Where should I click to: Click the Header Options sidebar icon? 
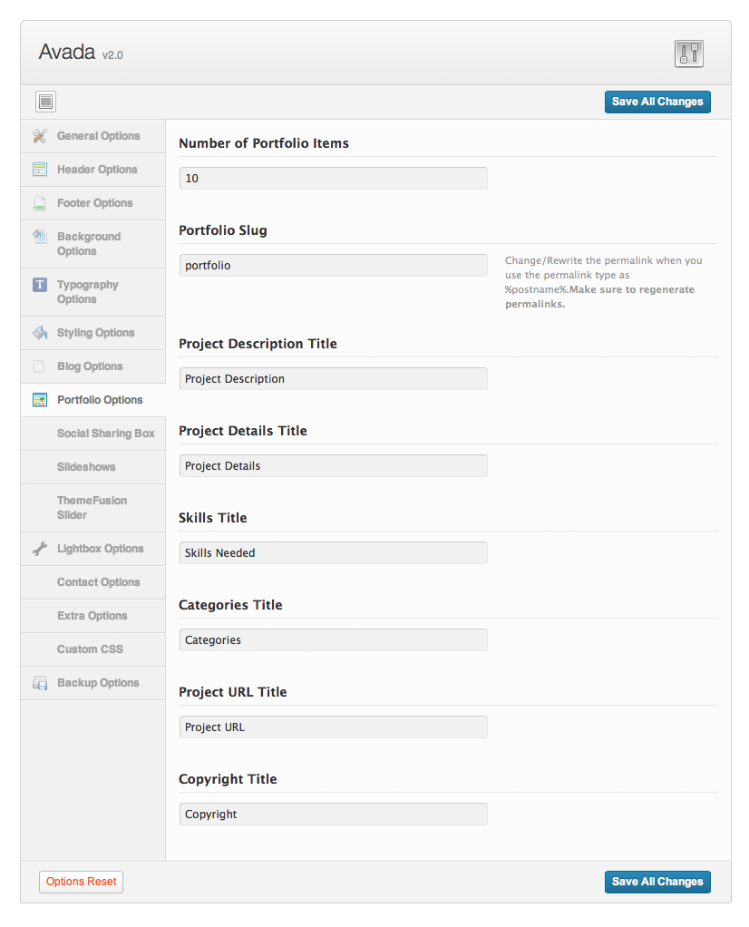coord(40,170)
